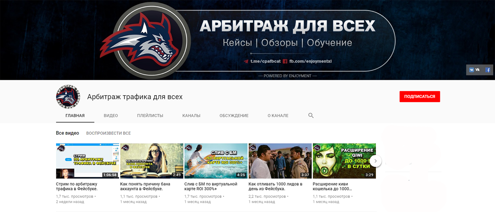Open the ПЛЕЙЛИСТЫ tab
Image resolution: width=495 pixels, height=212 pixels.
pos(150,116)
